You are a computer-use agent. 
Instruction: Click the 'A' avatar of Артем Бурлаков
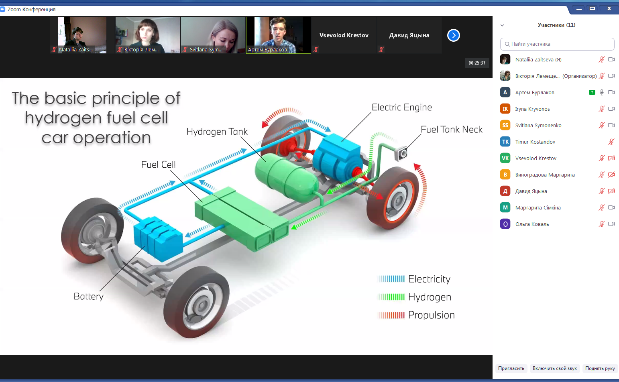tap(505, 92)
